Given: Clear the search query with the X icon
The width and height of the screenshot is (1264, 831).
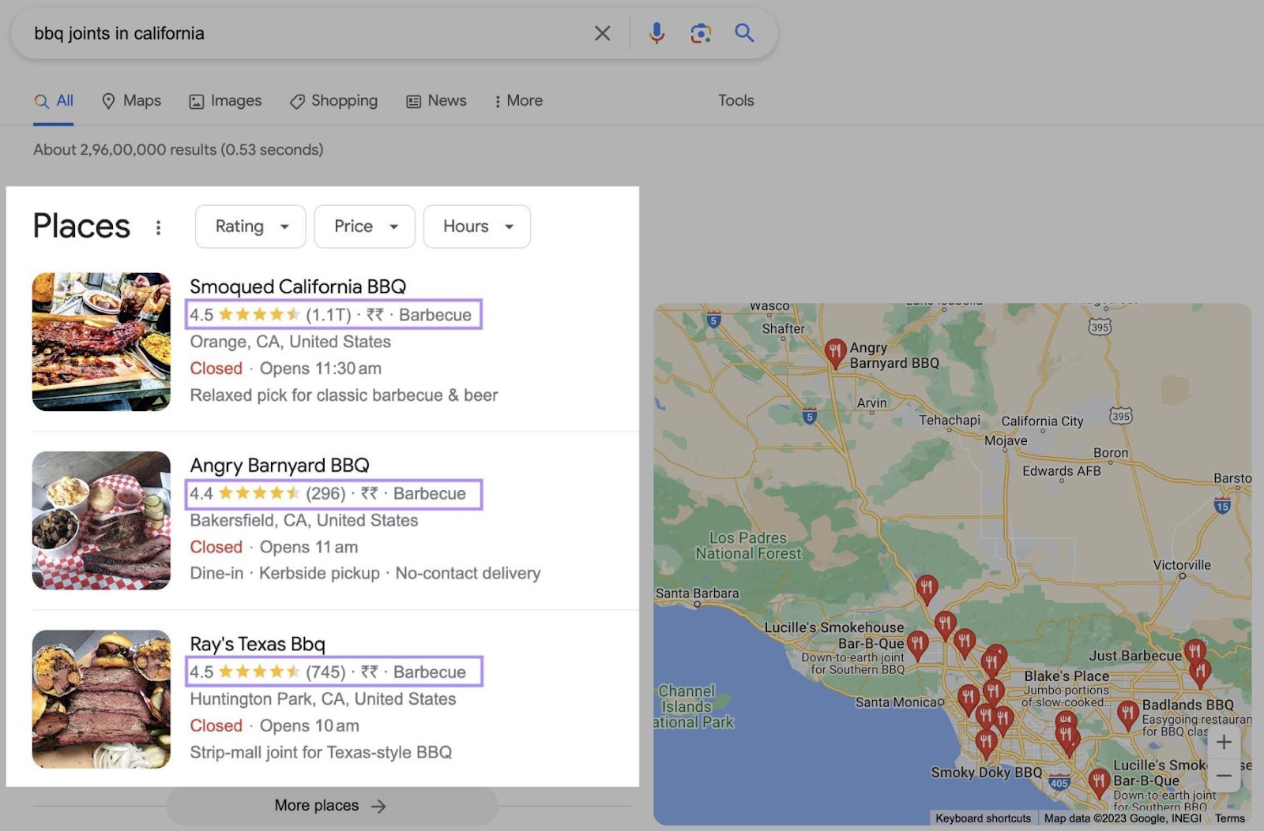Looking at the screenshot, I should (602, 33).
